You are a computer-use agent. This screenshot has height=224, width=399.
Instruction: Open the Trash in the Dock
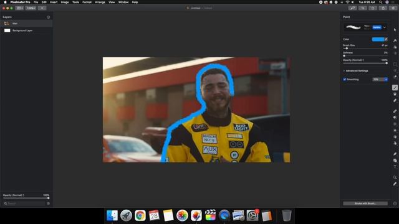[x=287, y=216]
